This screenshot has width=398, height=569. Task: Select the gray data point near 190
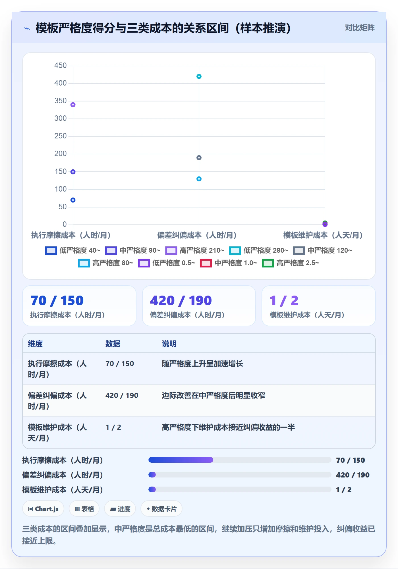click(199, 158)
